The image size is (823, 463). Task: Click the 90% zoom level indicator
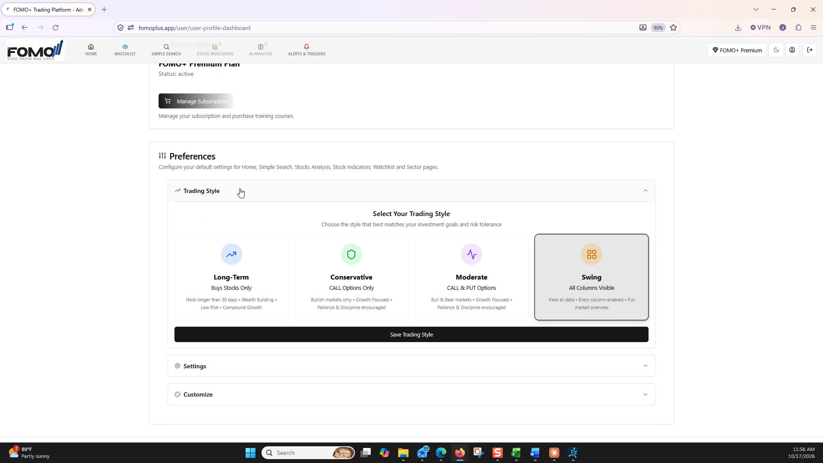coord(658,28)
